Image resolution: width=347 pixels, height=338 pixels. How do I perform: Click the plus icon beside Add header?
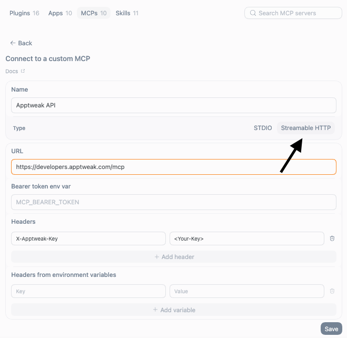tap(157, 257)
